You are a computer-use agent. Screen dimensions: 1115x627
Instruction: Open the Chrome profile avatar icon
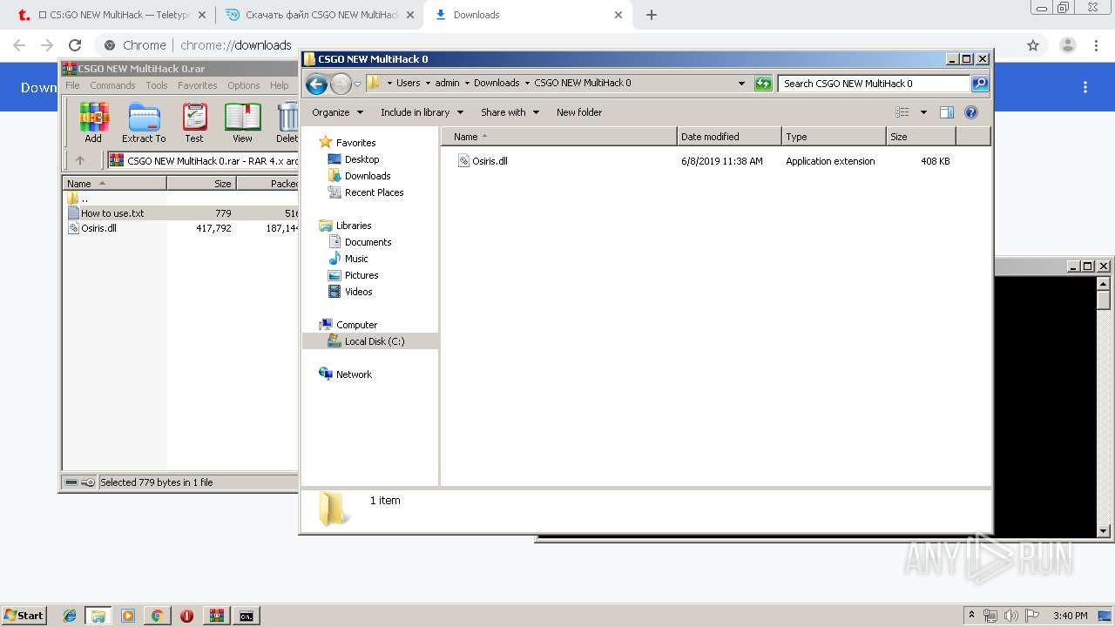pyautogui.click(x=1068, y=45)
